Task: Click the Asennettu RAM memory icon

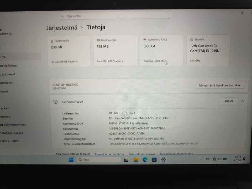Action: click(x=145, y=40)
